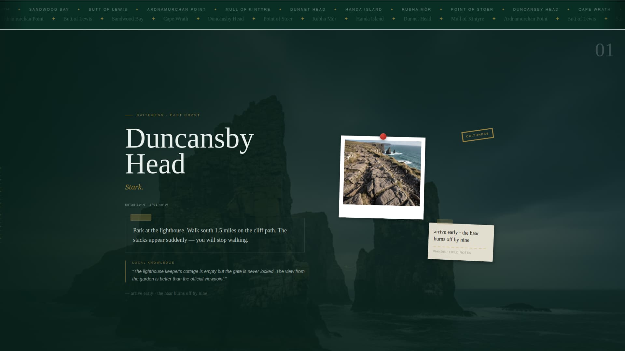Click the red push pin on the polaroid
This screenshot has height=351, width=625.
coord(383,136)
